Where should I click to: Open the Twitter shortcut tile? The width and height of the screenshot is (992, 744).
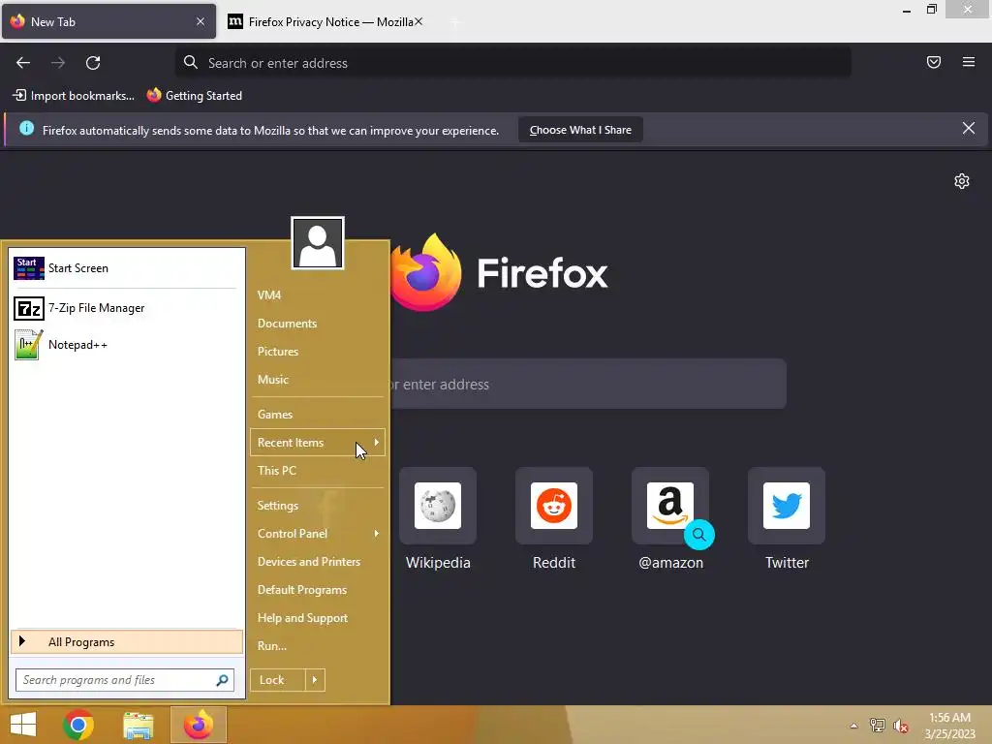787,519
